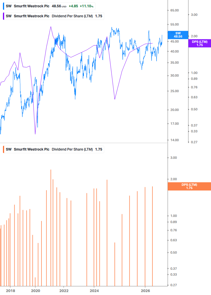The height and width of the screenshot is (295, 211).
Task: Click 0.50 on the lower pane axis
Action: pos(174,252)
